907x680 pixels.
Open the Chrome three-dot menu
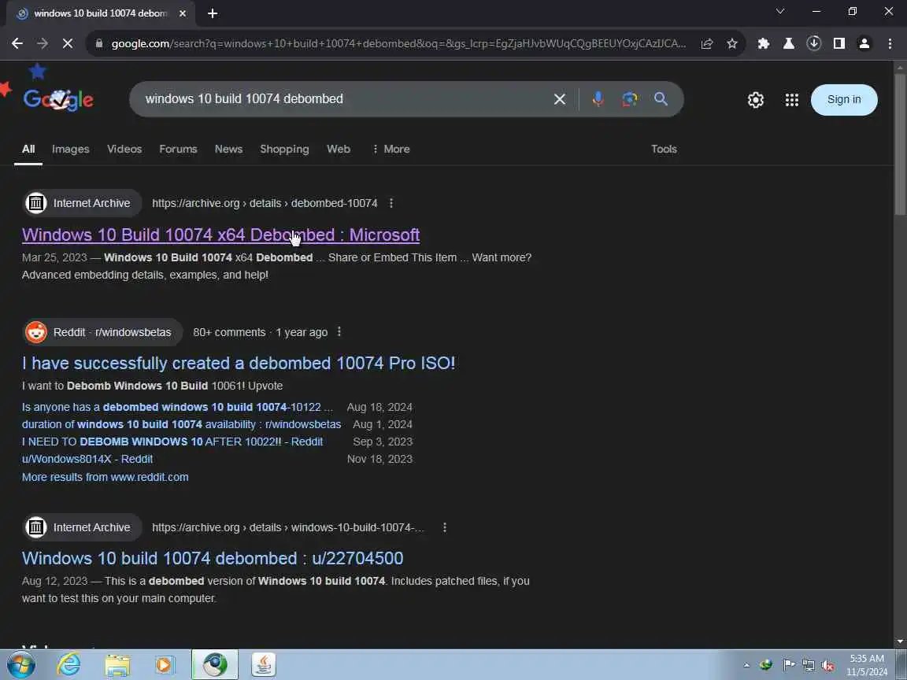coord(890,43)
